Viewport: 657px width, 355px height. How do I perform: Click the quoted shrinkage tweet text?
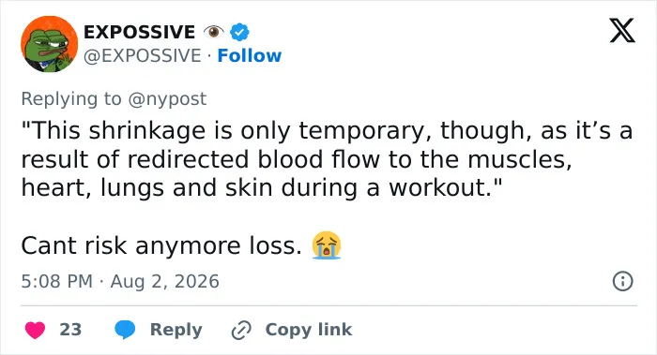click(327, 159)
